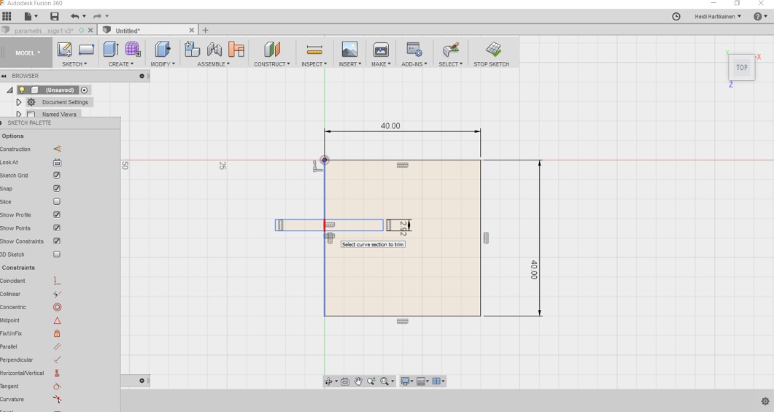This screenshot has height=412, width=774.
Task: Open a new design tab with plus
Action: [x=205, y=30]
